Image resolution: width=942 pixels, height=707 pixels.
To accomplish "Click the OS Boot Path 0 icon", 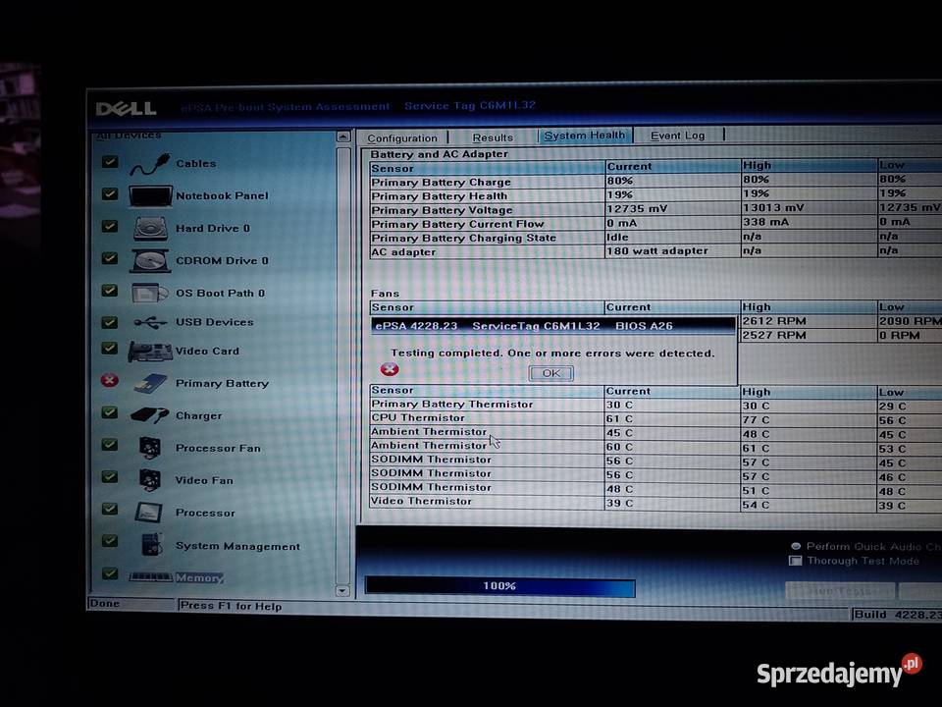I will click(x=149, y=294).
